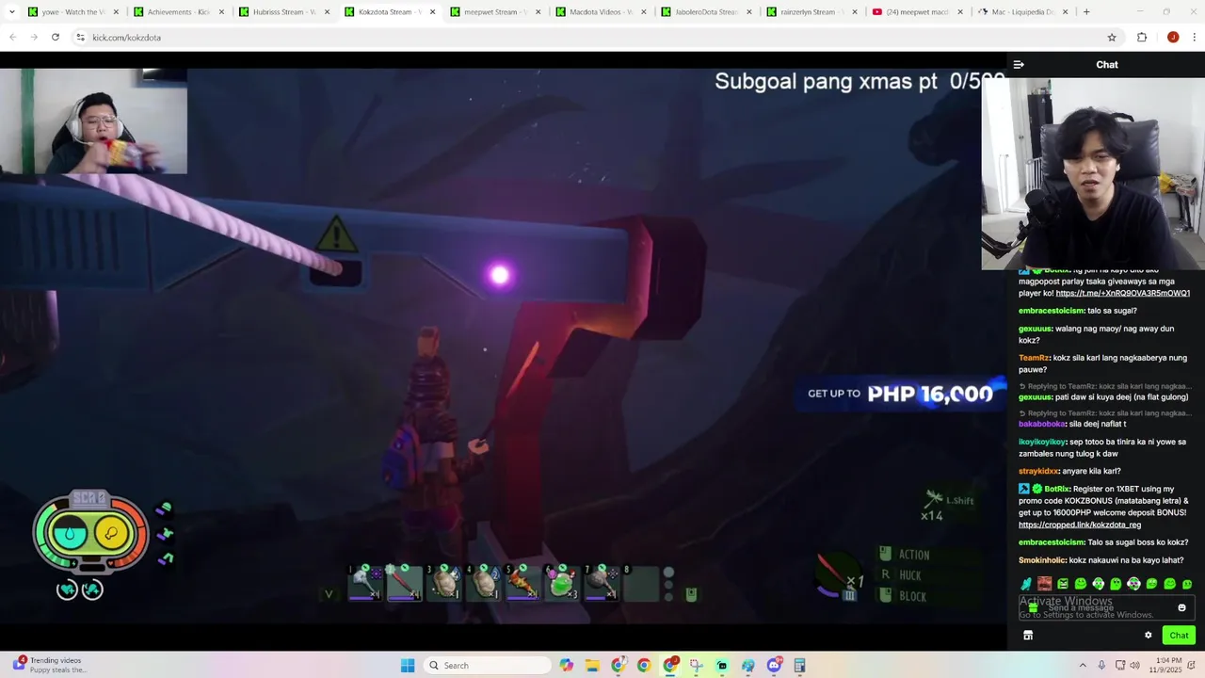This screenshot has height=678, width=1205.
Task: Open Snipping Tool from the taskbar
Action: (697, 666)
